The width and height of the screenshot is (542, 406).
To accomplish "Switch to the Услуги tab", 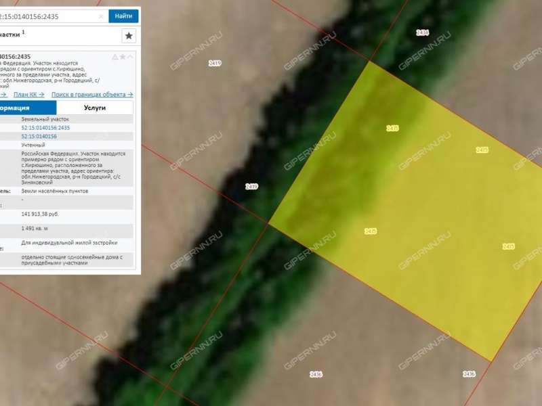I will pyautogui.click(x=95, y=108).
